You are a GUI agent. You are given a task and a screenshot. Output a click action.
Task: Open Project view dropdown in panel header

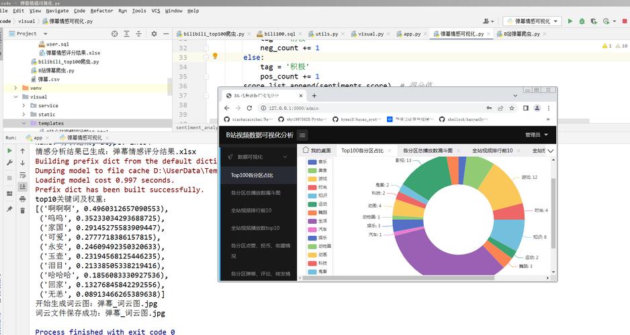click(46, 33)
